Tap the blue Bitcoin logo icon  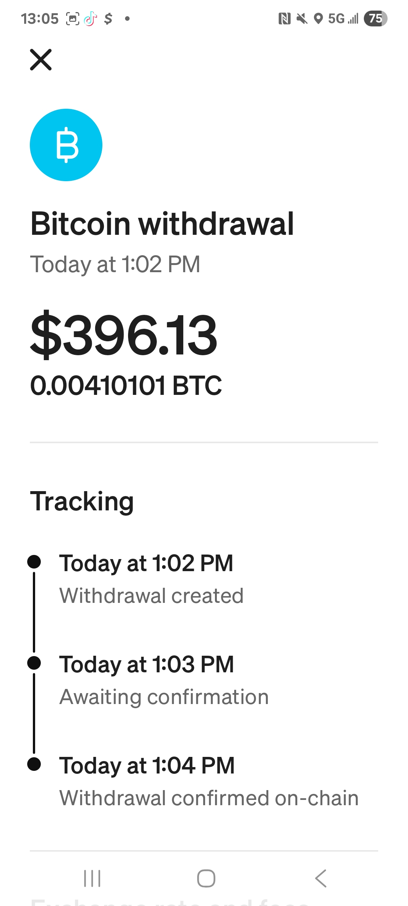click(66, 145)
